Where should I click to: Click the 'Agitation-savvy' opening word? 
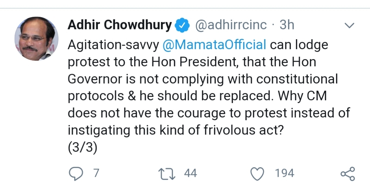point(113,45)
